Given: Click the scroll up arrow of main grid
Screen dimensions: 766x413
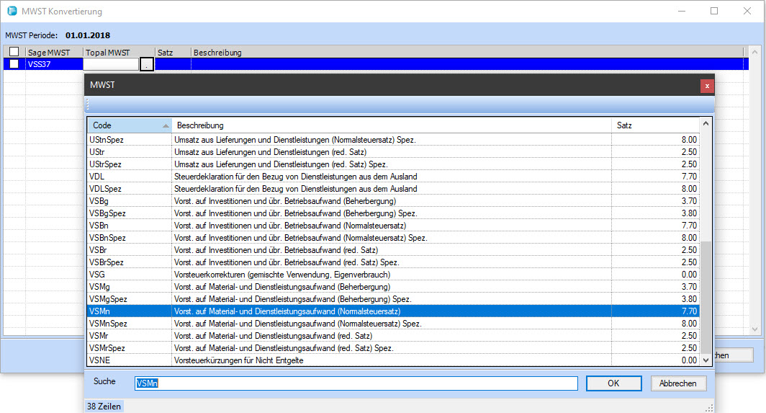Looking at the screenshot, I should [754, 53].
